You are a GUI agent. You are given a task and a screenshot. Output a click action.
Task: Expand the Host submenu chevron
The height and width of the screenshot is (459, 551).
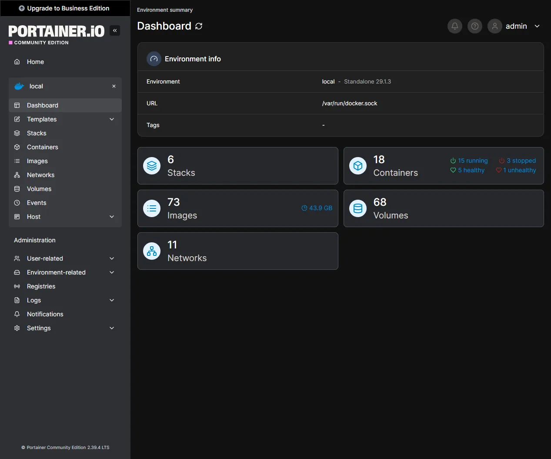point(112,217)
